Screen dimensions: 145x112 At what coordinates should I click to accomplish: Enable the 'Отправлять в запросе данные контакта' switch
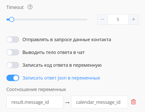point(13,40)
